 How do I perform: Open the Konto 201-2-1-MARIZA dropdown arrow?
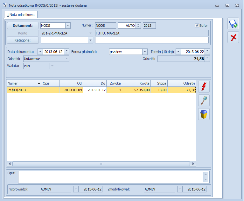click(x=90, y=33)
